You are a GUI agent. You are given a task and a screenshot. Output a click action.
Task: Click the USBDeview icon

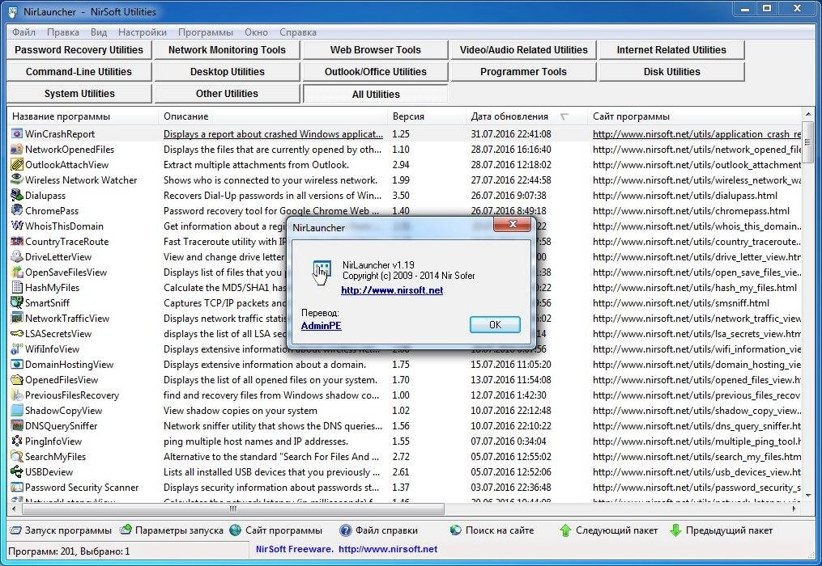click(17, 471)
